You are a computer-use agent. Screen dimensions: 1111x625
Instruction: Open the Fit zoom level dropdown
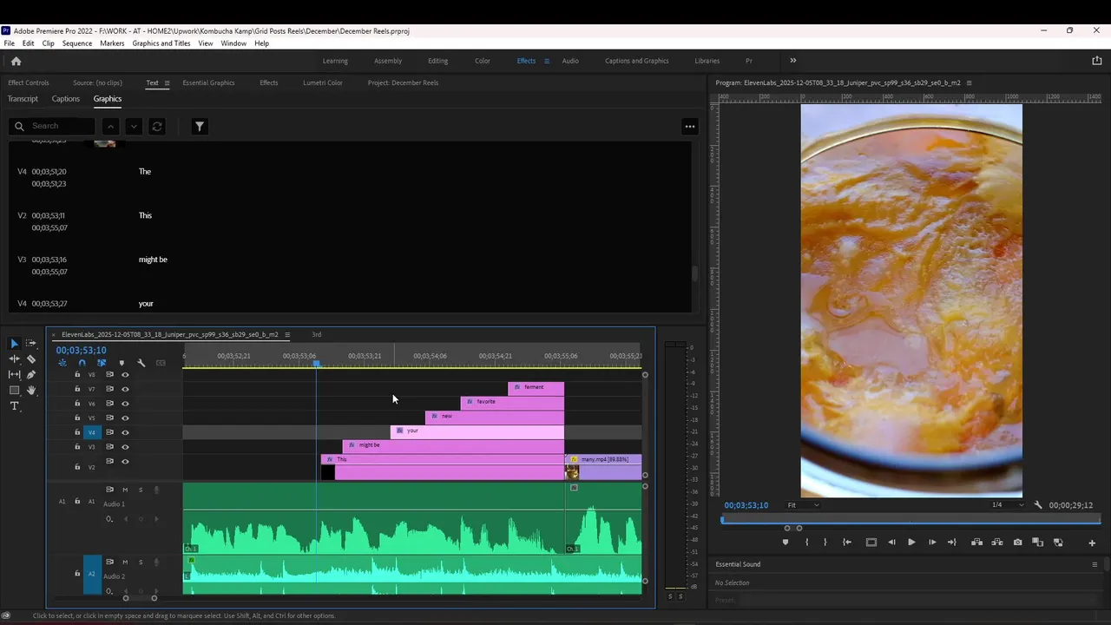click(803, 505)
